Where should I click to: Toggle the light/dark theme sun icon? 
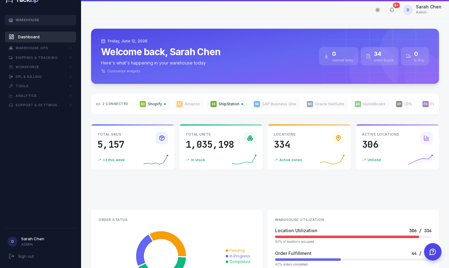(x=378, y=10)
